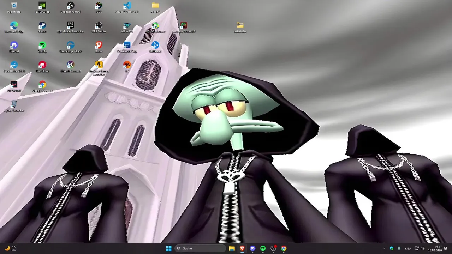The image size is (452, 254).
Task: Select the Spotify desktop shortcut
Action: coord(42,47)
